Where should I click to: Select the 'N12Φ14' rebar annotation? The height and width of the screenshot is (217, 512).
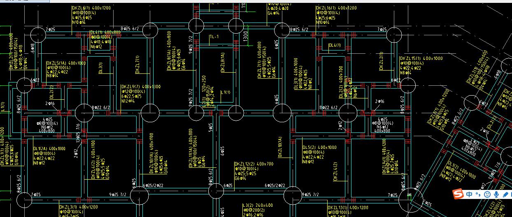pyautogui.click(x=128, y=101)
